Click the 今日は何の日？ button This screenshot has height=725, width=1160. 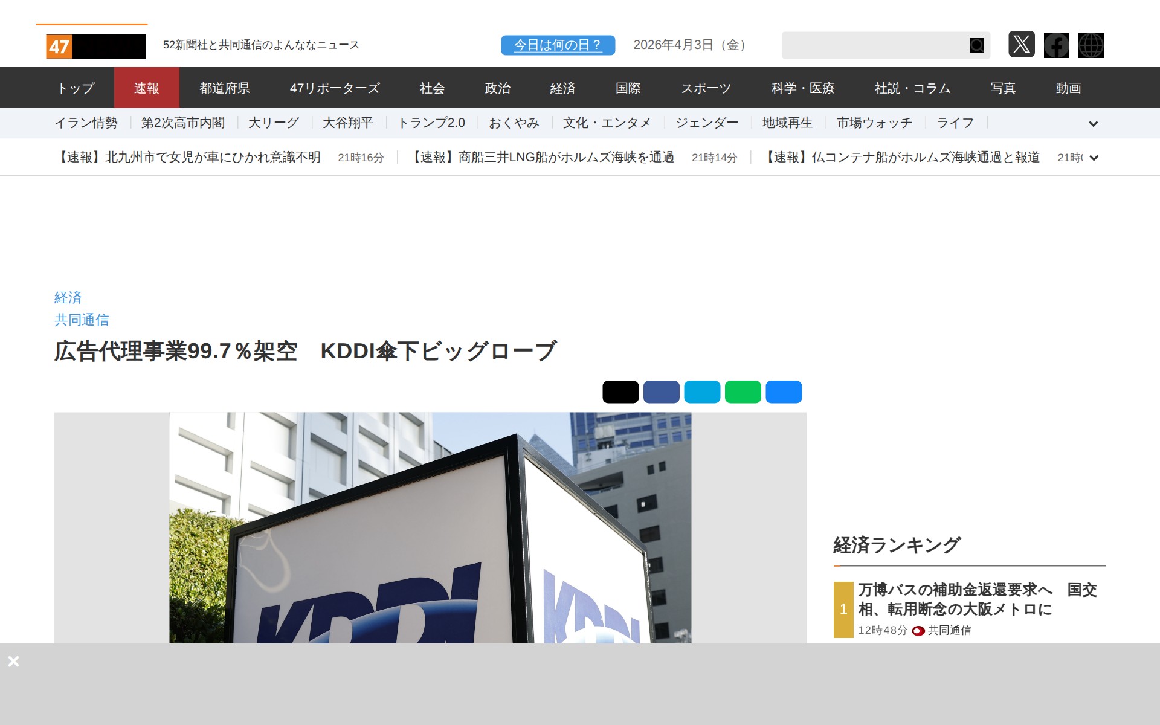click(x=558, y=45)
